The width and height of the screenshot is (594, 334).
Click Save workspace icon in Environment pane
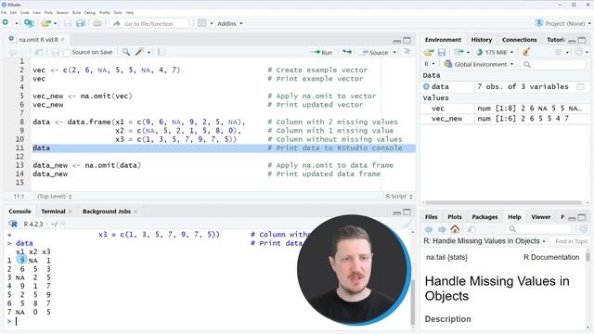[442, 52]
